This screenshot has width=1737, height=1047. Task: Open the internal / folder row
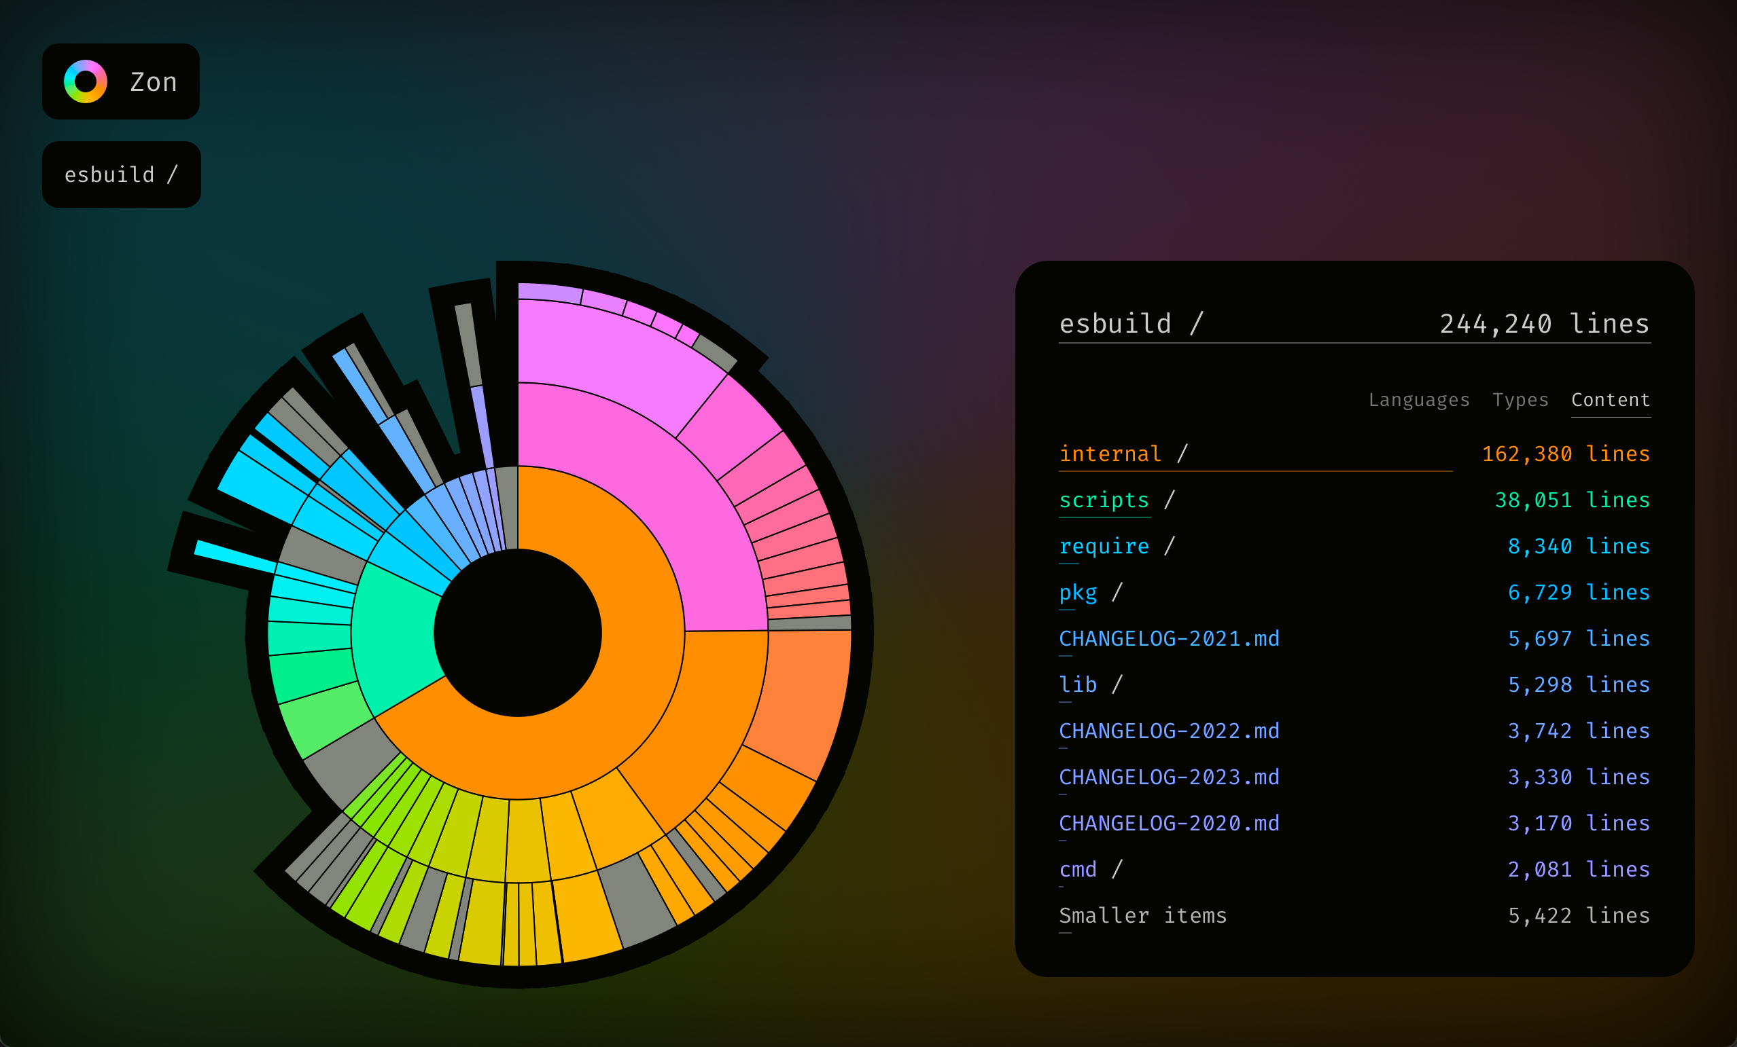[x=1354, y=454]
